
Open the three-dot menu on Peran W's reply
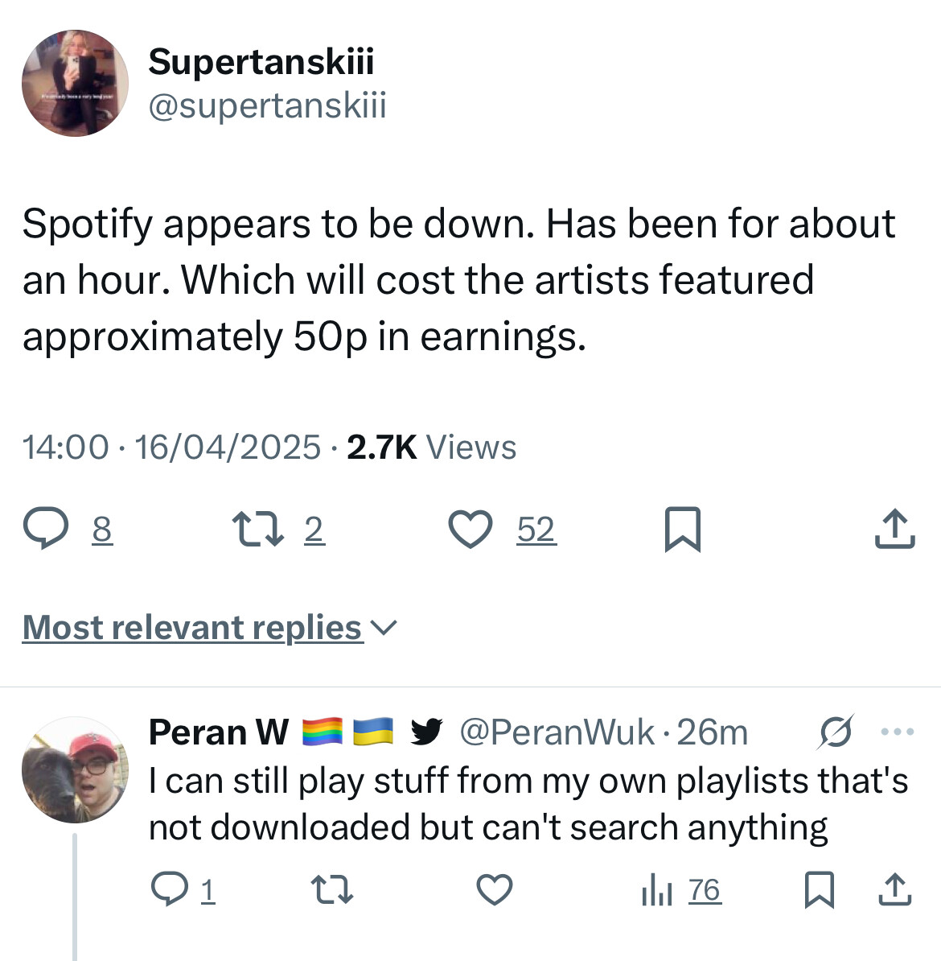[898, 731]
